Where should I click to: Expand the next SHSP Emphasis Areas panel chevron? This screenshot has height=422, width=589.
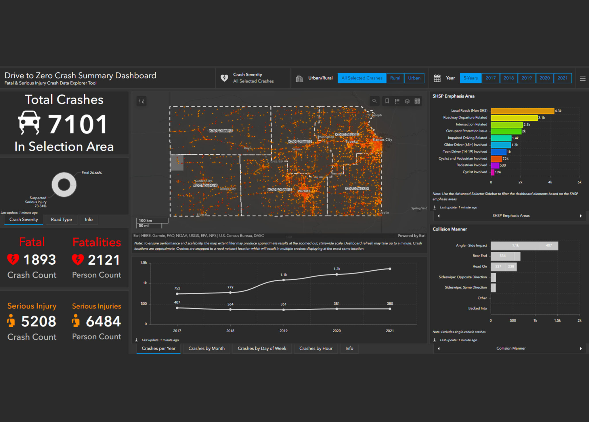click(x=581, y=216)
